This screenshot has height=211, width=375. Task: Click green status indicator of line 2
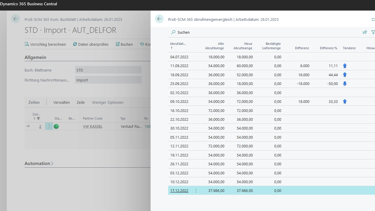[56, 127]
